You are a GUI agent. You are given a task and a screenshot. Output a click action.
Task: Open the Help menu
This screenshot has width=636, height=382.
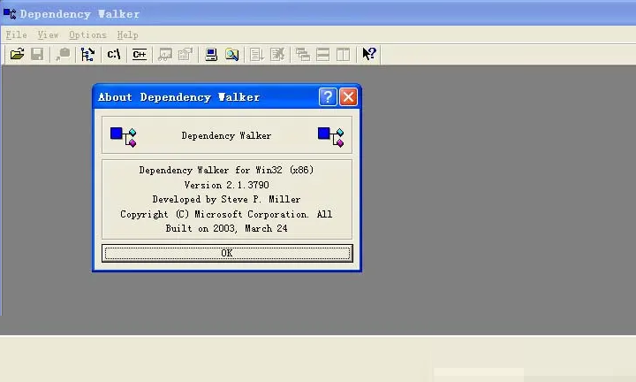click(127, 34)
